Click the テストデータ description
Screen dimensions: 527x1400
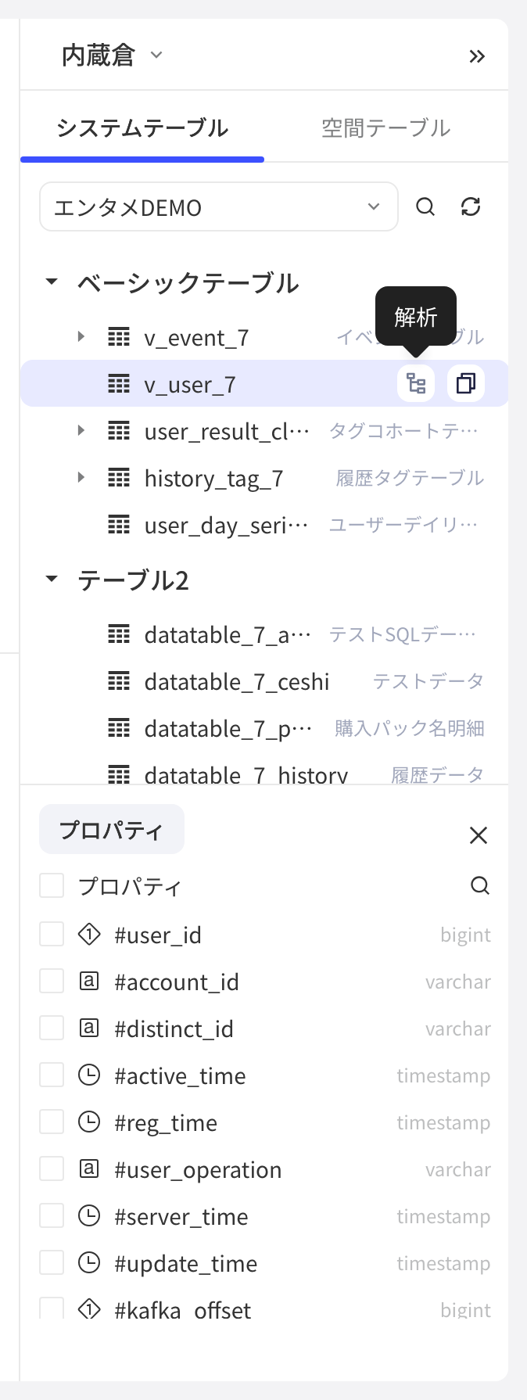(428, 681)
